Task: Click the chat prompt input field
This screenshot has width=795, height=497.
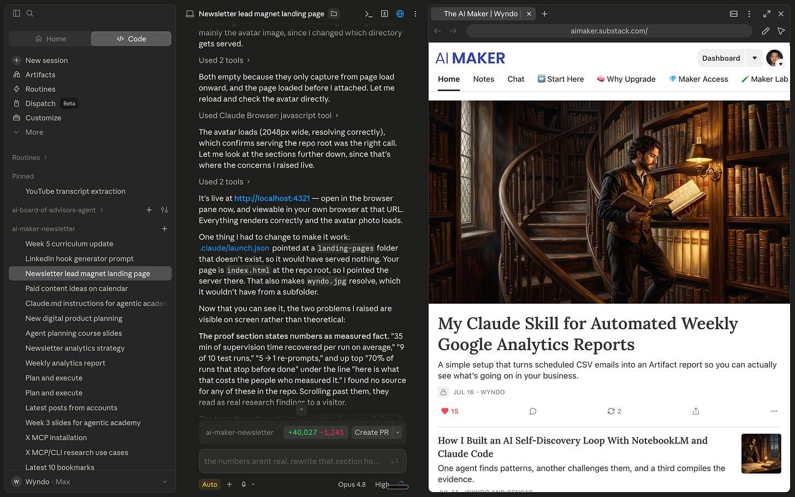Action: [x=302, y=461]
